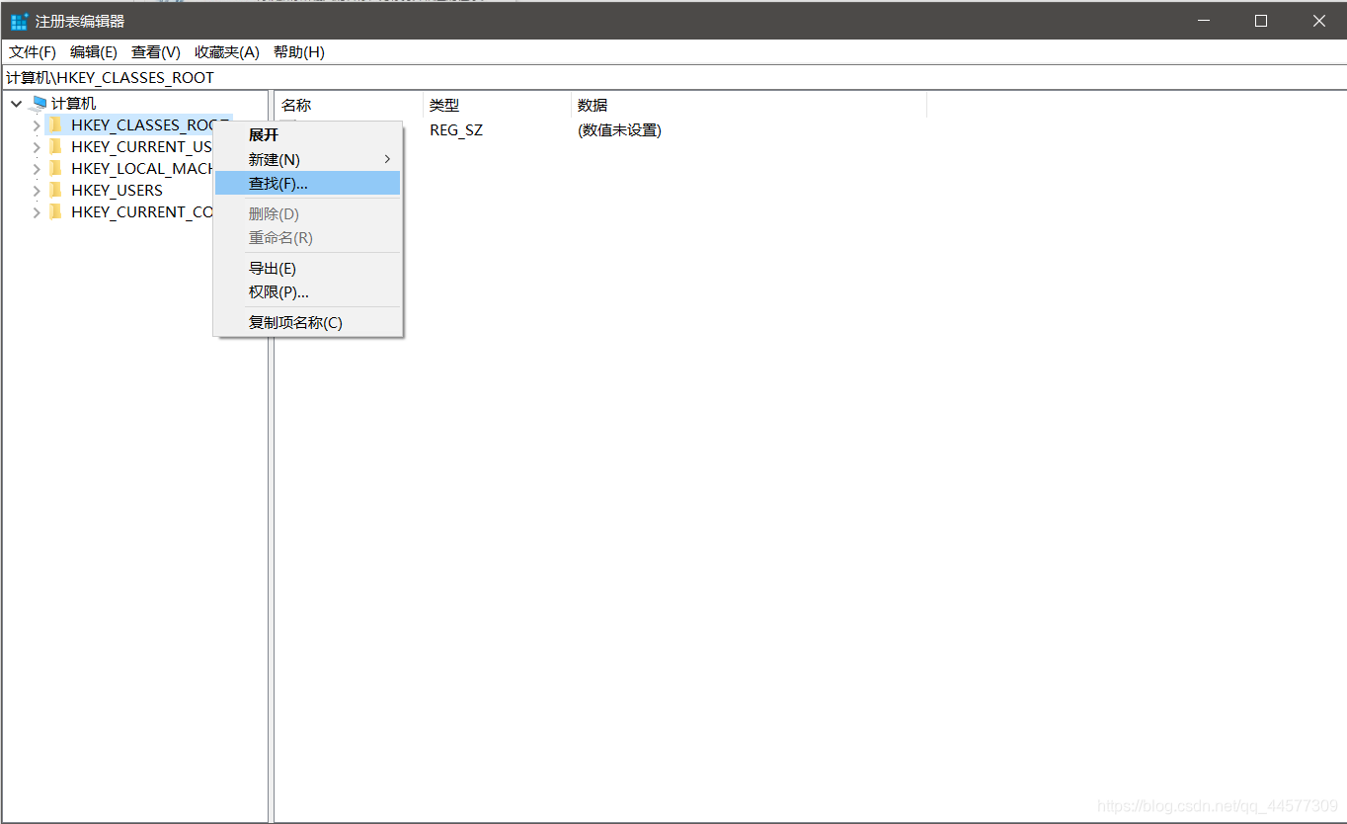The width and height of the screenshot is (1347, 824).
Task: Click the 类型 column header
Action: pos(497,105)
